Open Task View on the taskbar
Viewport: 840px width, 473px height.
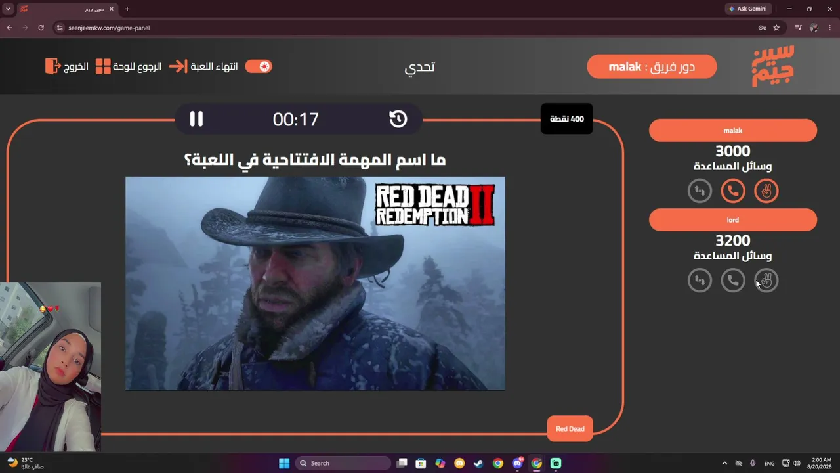402,463
